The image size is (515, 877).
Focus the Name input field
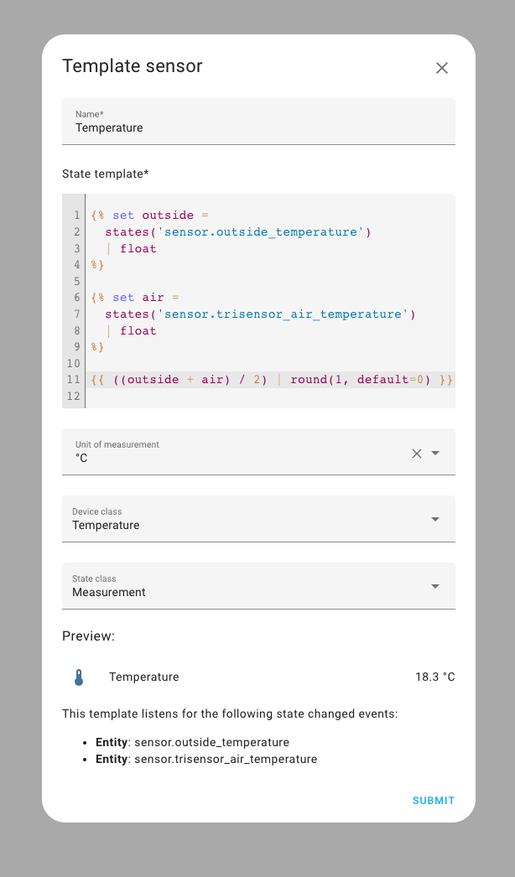(258, 127)
